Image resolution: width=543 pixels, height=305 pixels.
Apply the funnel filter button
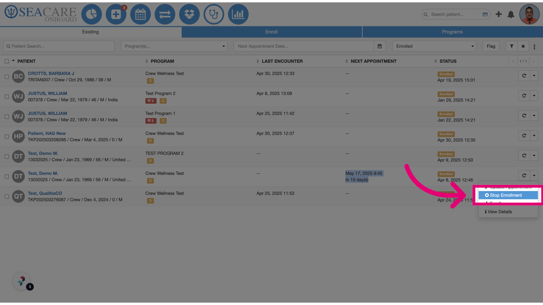tap(512, 46)
